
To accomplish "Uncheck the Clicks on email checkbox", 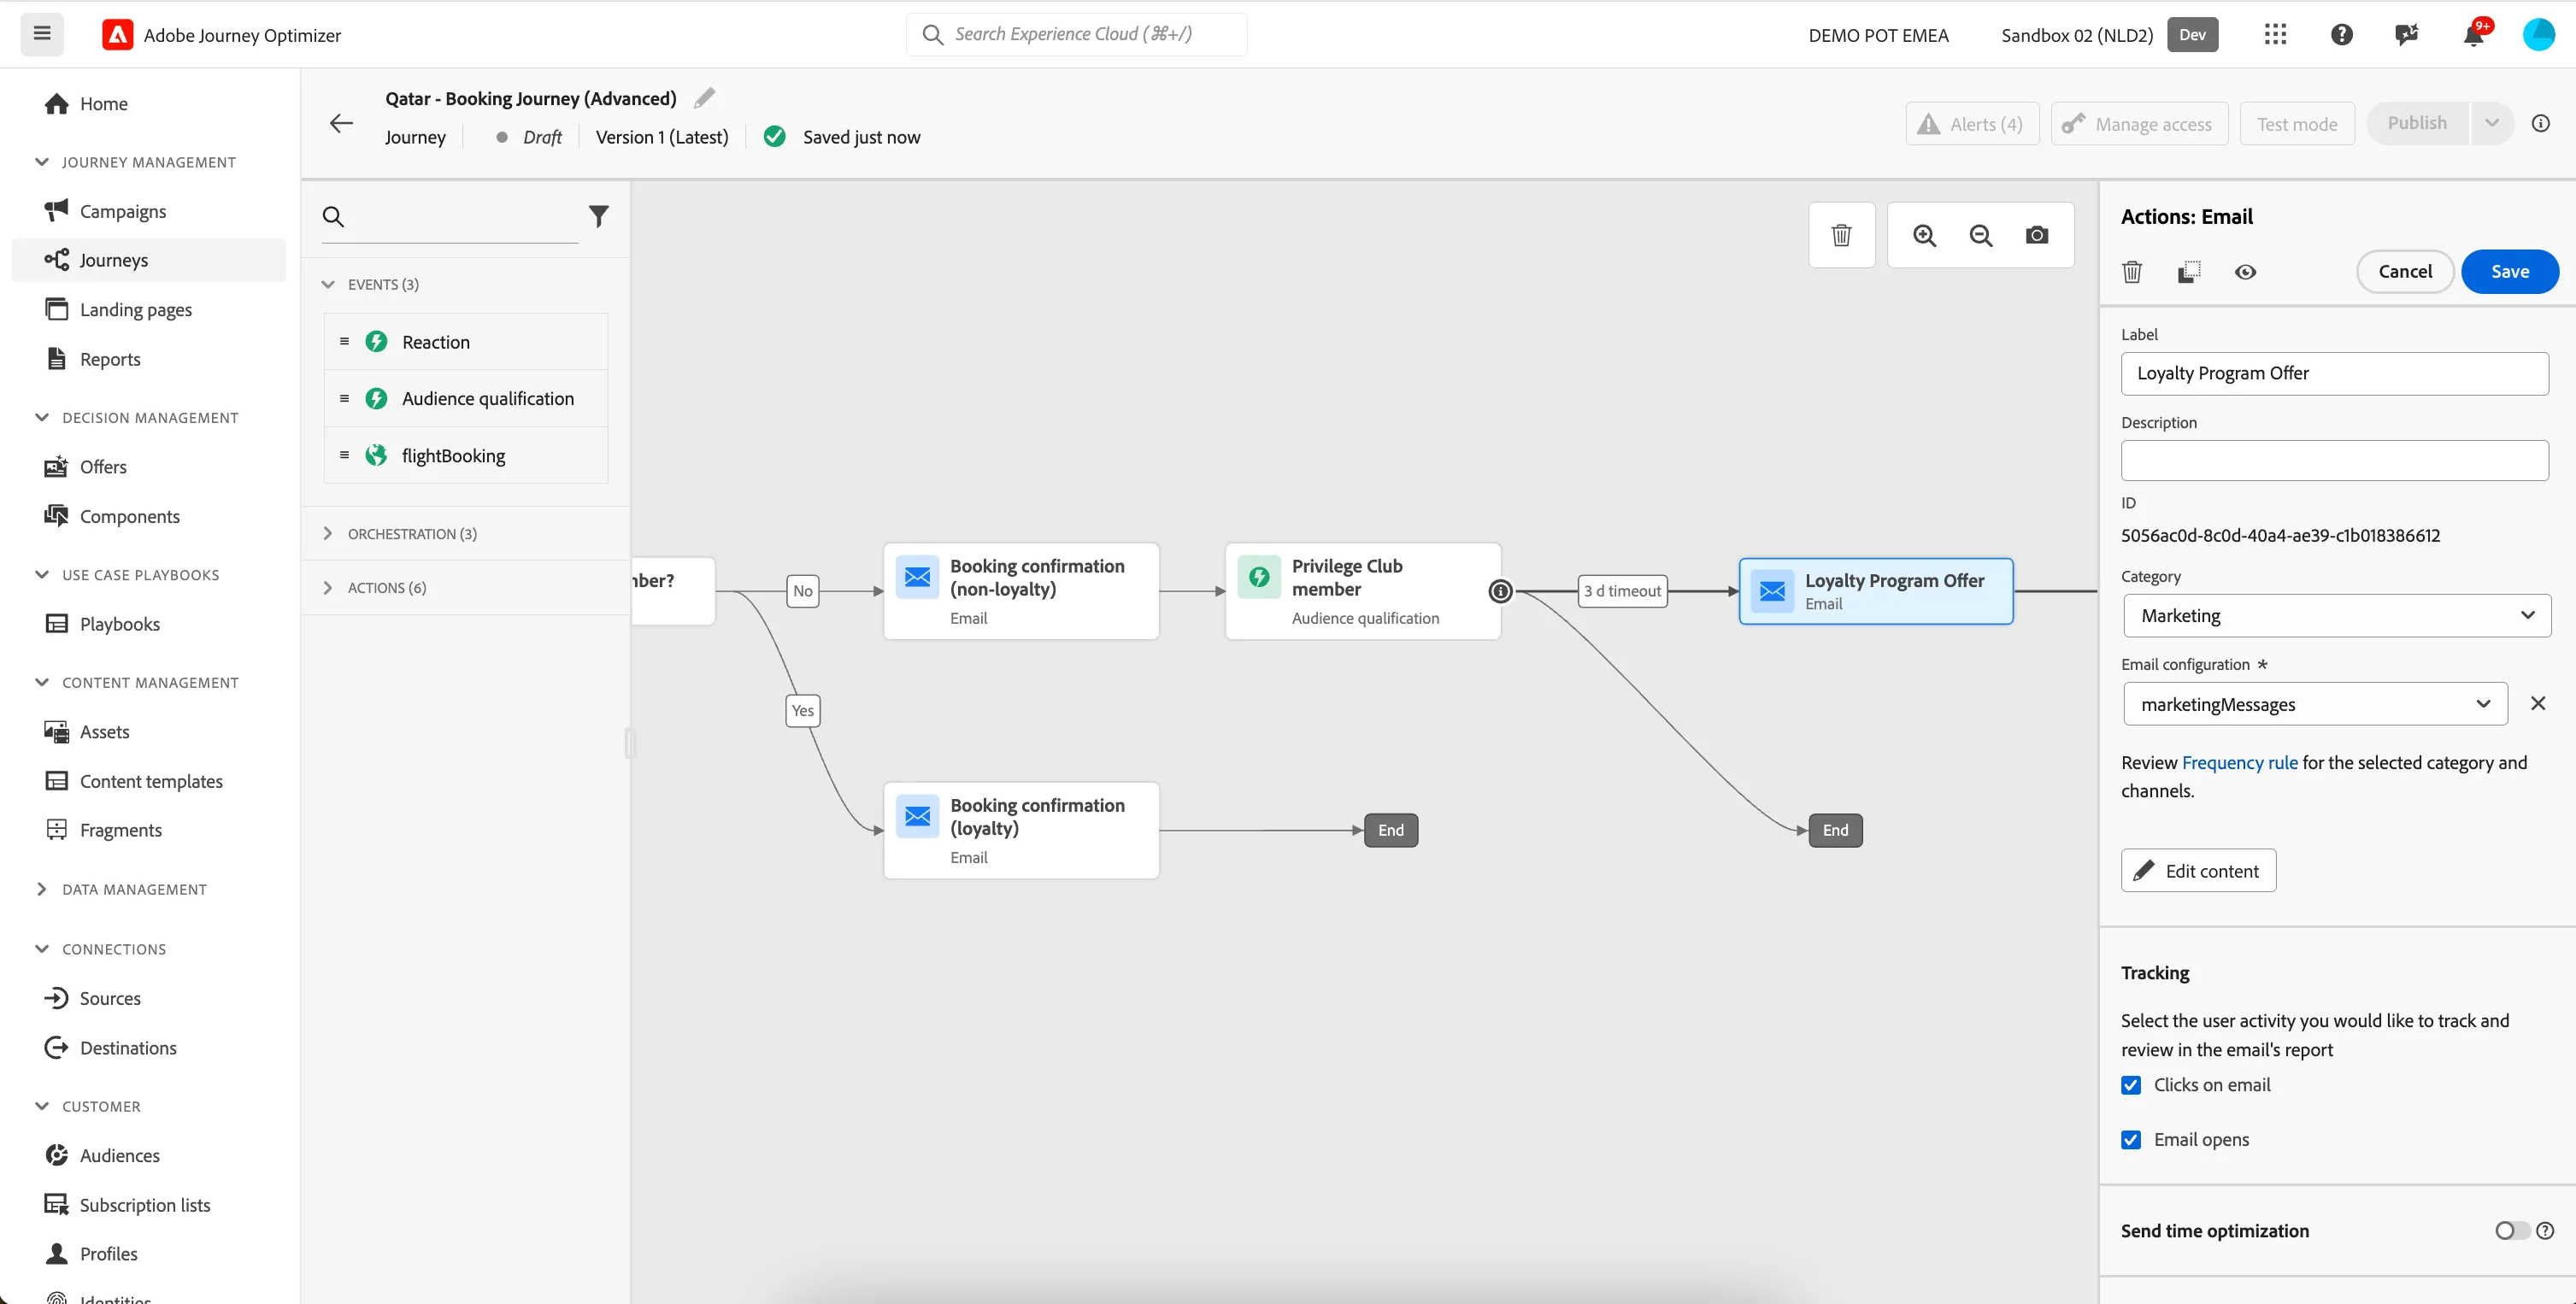I will pos(2131,1085).
